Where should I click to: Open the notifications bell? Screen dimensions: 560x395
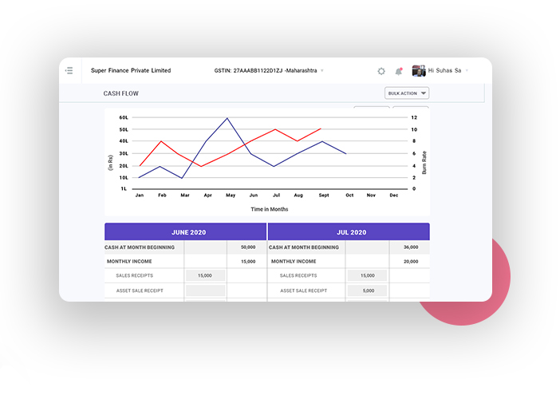pyautogui.click(x=399, y=71)
